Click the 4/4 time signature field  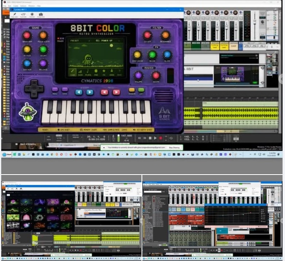click(126, 140)
